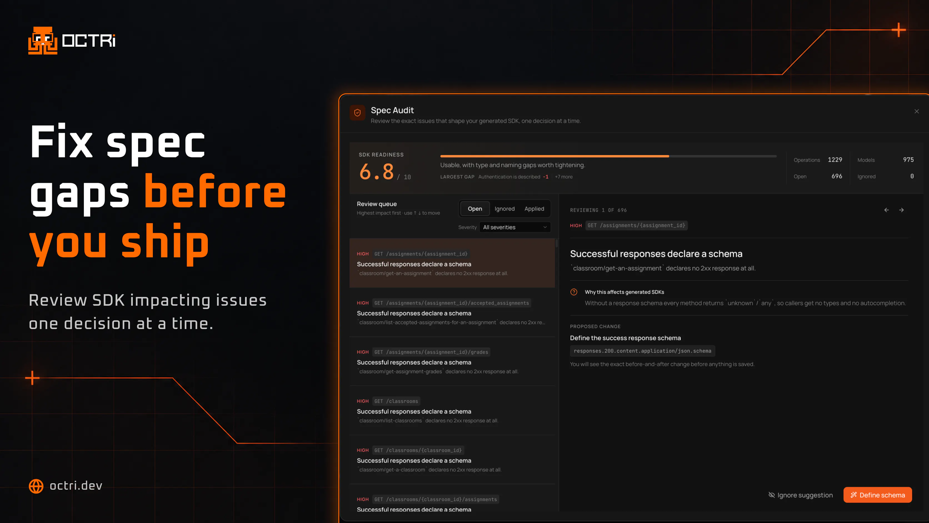Open the octri.dev link
Screen dimensions: 929x523
click(76, 486)
